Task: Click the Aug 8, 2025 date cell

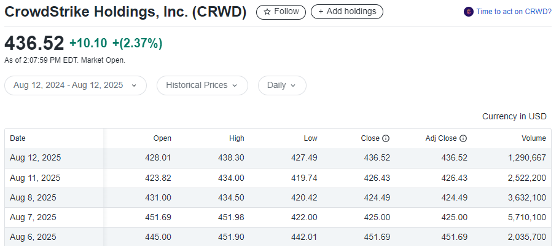Action: 33,197
